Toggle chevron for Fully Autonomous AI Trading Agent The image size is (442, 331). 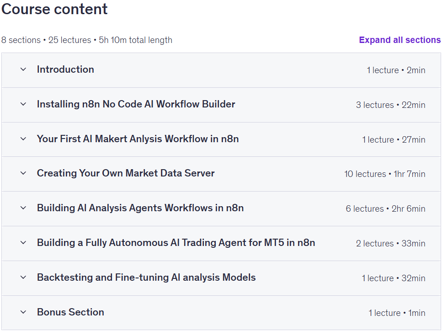click(23, 242)
